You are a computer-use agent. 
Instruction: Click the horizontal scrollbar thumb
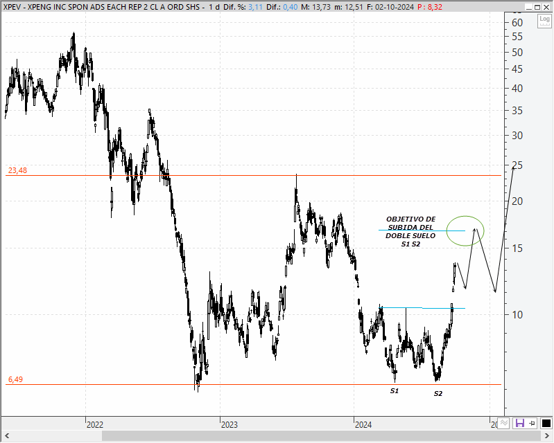point(322,436)
